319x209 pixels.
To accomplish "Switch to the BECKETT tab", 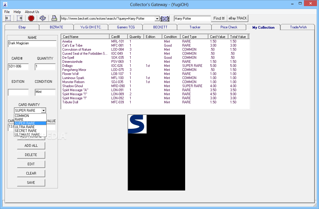I will [160, 27].
